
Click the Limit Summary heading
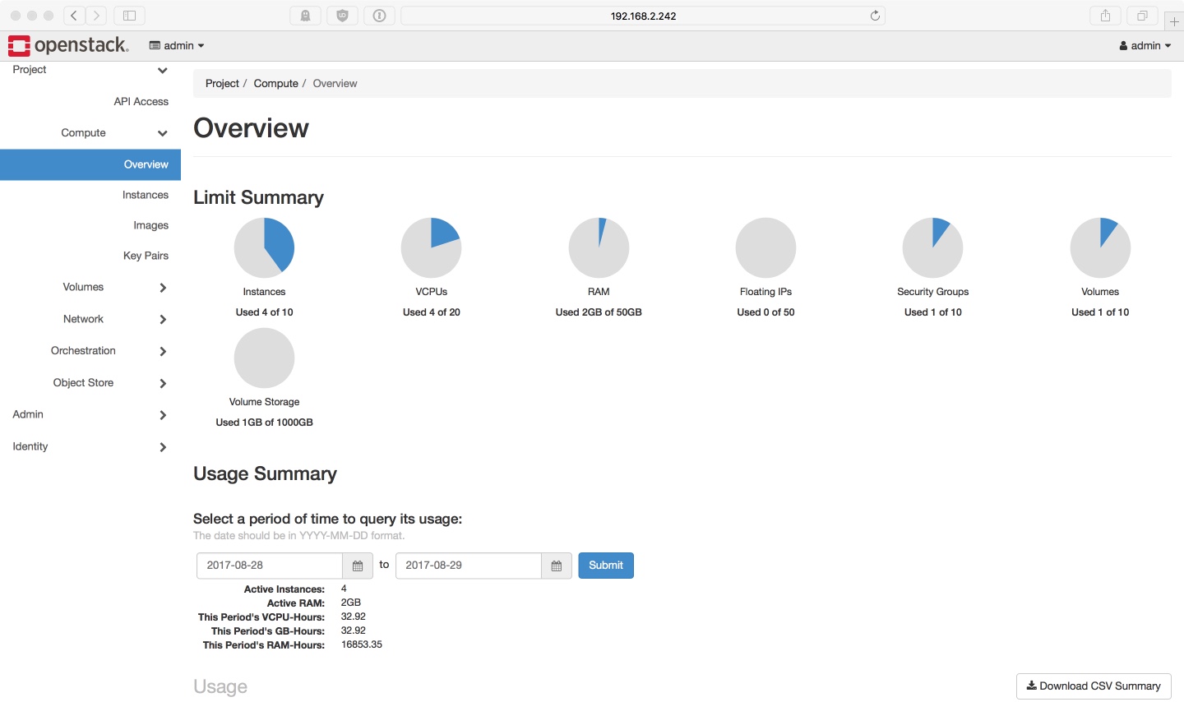258,198
